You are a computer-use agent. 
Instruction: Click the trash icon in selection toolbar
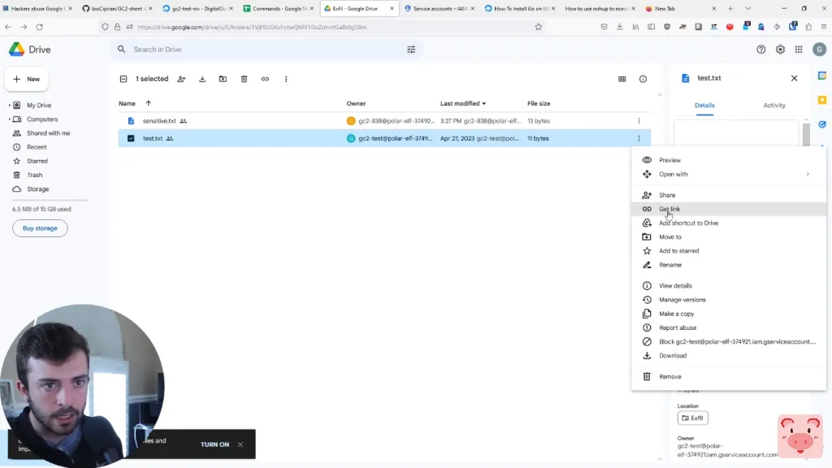[244, 79]
